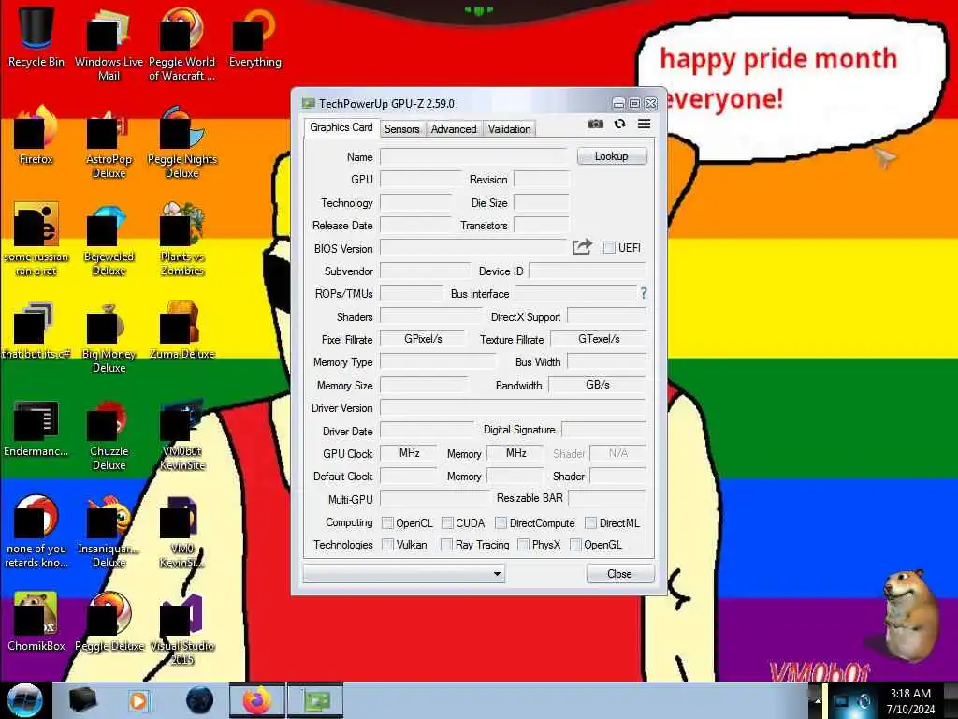Viewport: 958px width, 719px height.
Task: Open the Recycle Bin desktop icon
Action: 36,37
